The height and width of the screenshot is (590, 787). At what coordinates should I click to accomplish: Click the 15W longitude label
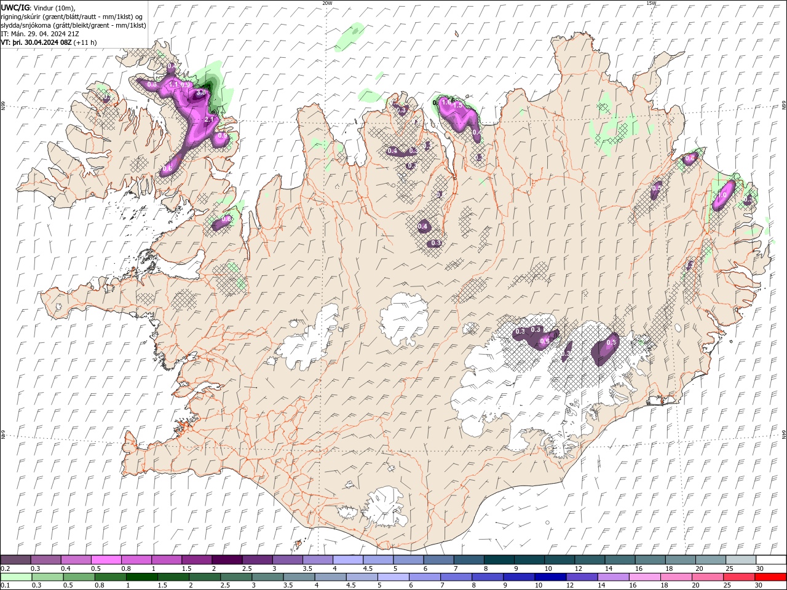[x=651, y=3]
